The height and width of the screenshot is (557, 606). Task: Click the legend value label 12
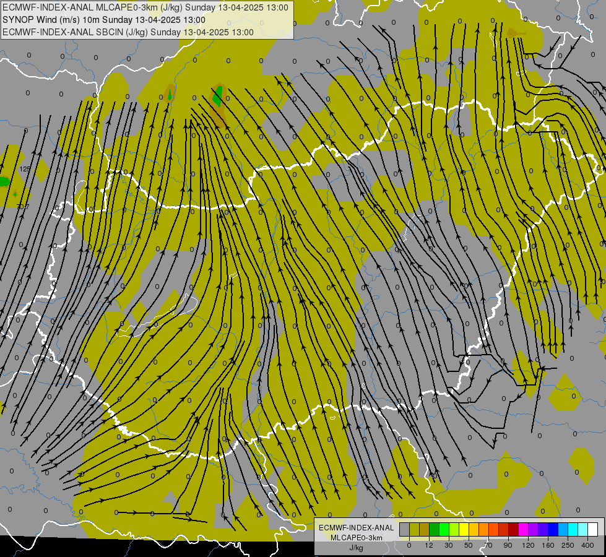pos(429,545)
